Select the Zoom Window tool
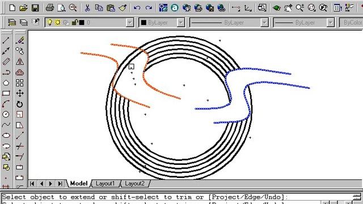The image size is (363, 204). pyautogui.click(x=311, y=8)
